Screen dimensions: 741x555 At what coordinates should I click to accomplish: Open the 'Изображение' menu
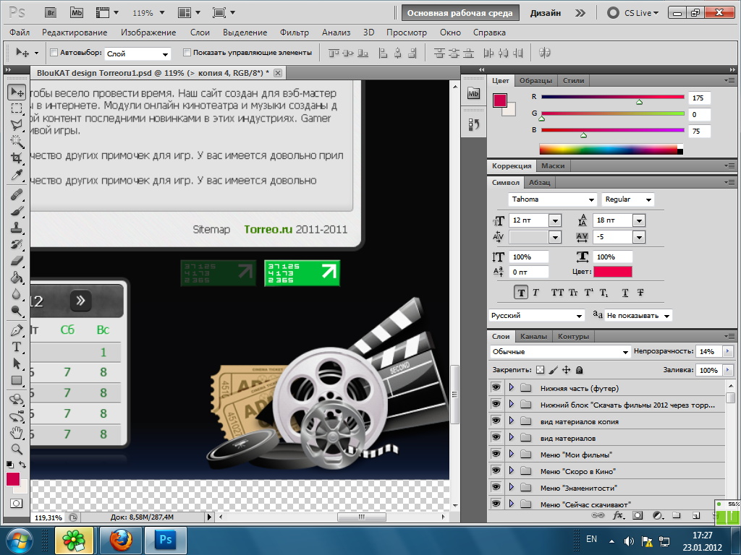coord(148,33)
